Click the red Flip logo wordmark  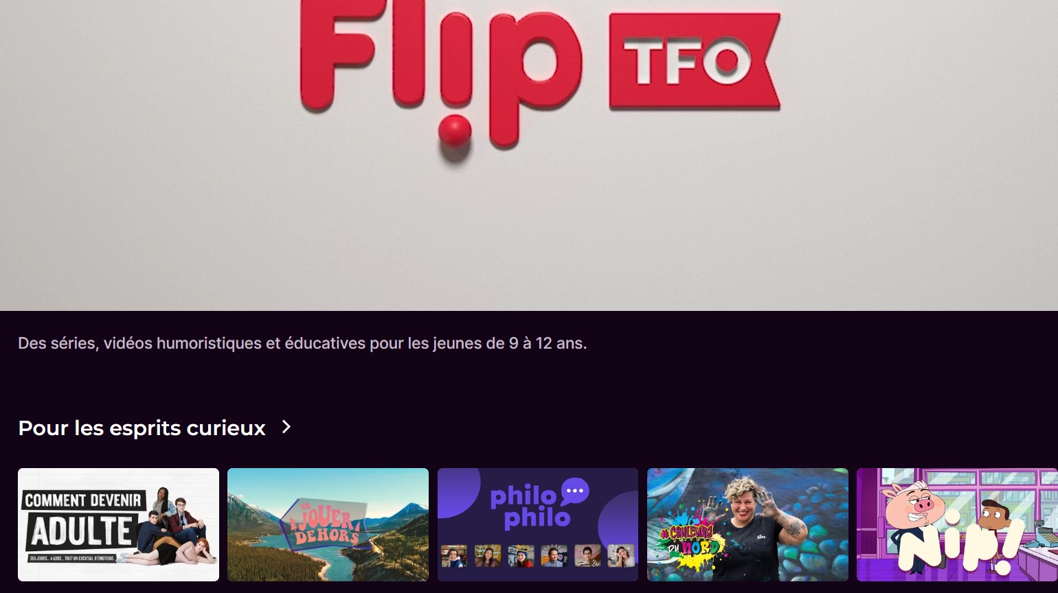pyautogui.click(x=440, y=74)
